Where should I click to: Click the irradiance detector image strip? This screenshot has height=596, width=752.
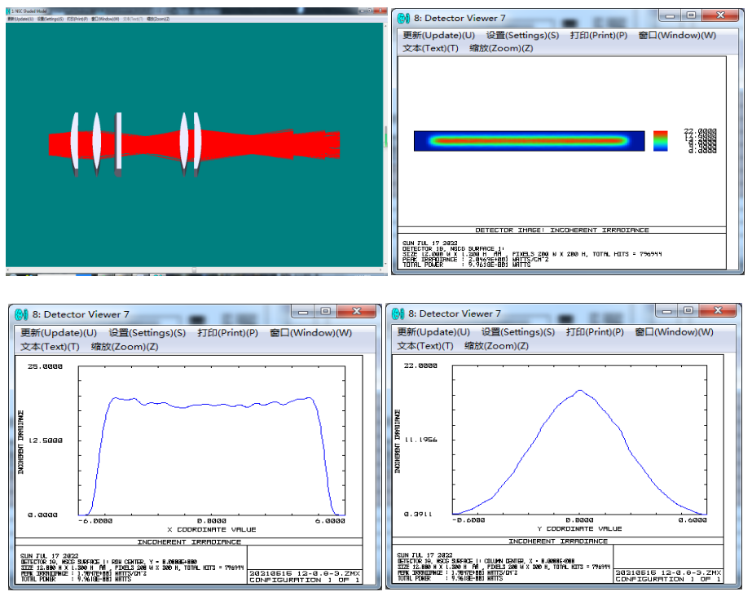coord(522,141)
